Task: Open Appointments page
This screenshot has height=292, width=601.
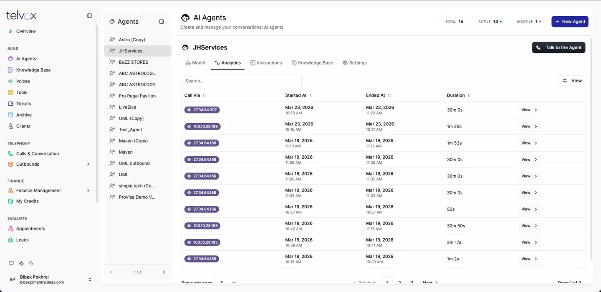Action: (30, 229)
